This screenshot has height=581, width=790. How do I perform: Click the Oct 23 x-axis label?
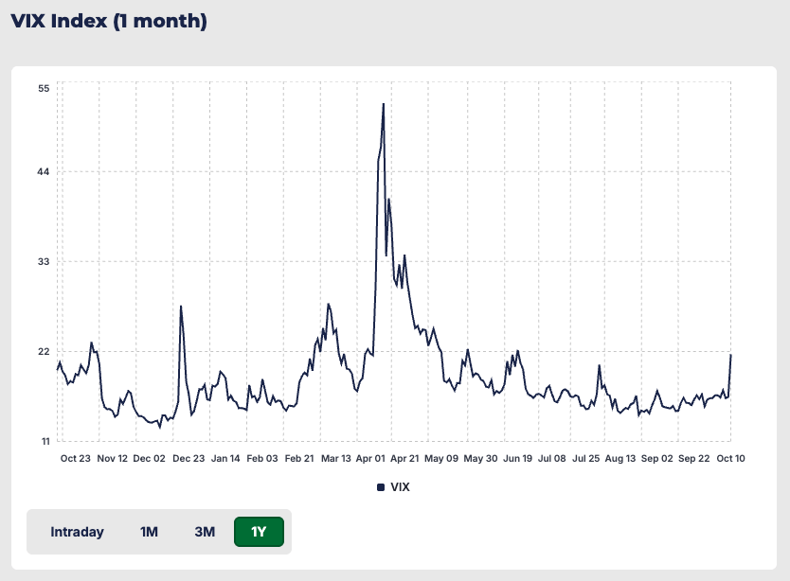coord(75,458)
